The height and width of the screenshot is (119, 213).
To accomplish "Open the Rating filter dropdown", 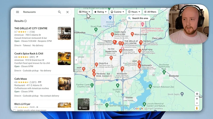I will tap(100, 12).
